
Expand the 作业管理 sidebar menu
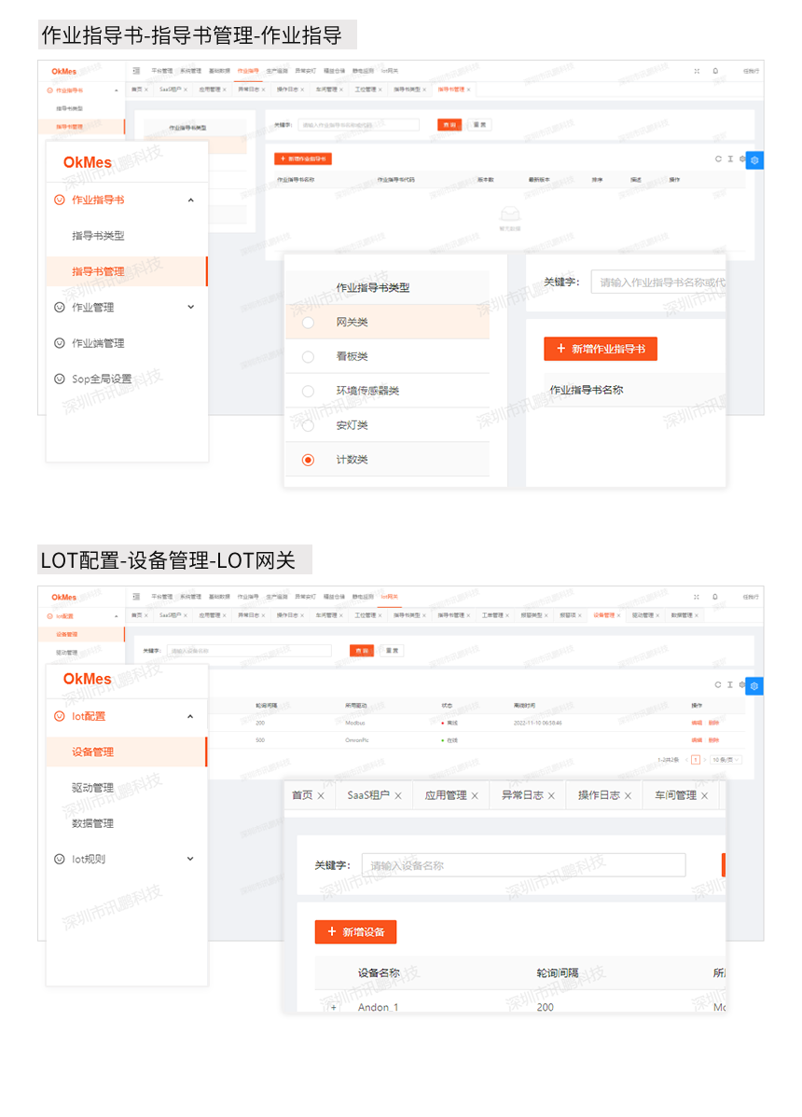190,307
